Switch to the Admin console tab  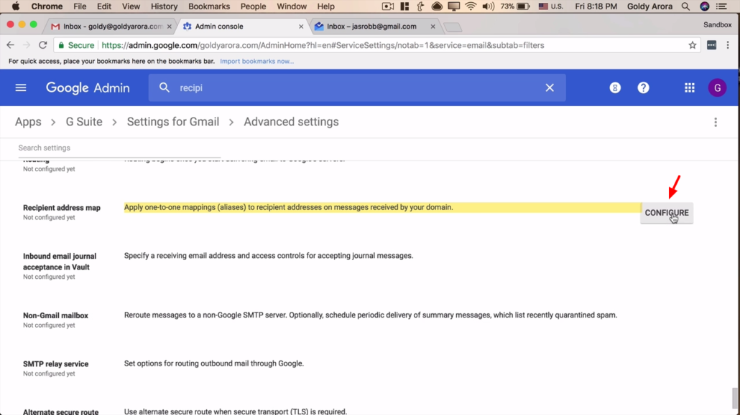[243, 27]
